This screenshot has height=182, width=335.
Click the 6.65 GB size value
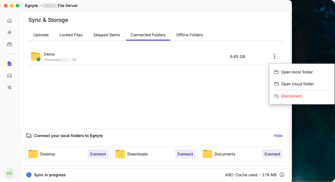pos(237,57)
